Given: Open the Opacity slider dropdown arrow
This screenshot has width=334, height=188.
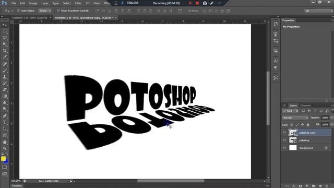Looking at the screenshot, I should click(x=332, y=118).
